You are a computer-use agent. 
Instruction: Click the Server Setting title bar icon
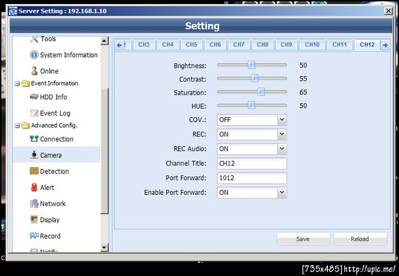pos(13,11)
